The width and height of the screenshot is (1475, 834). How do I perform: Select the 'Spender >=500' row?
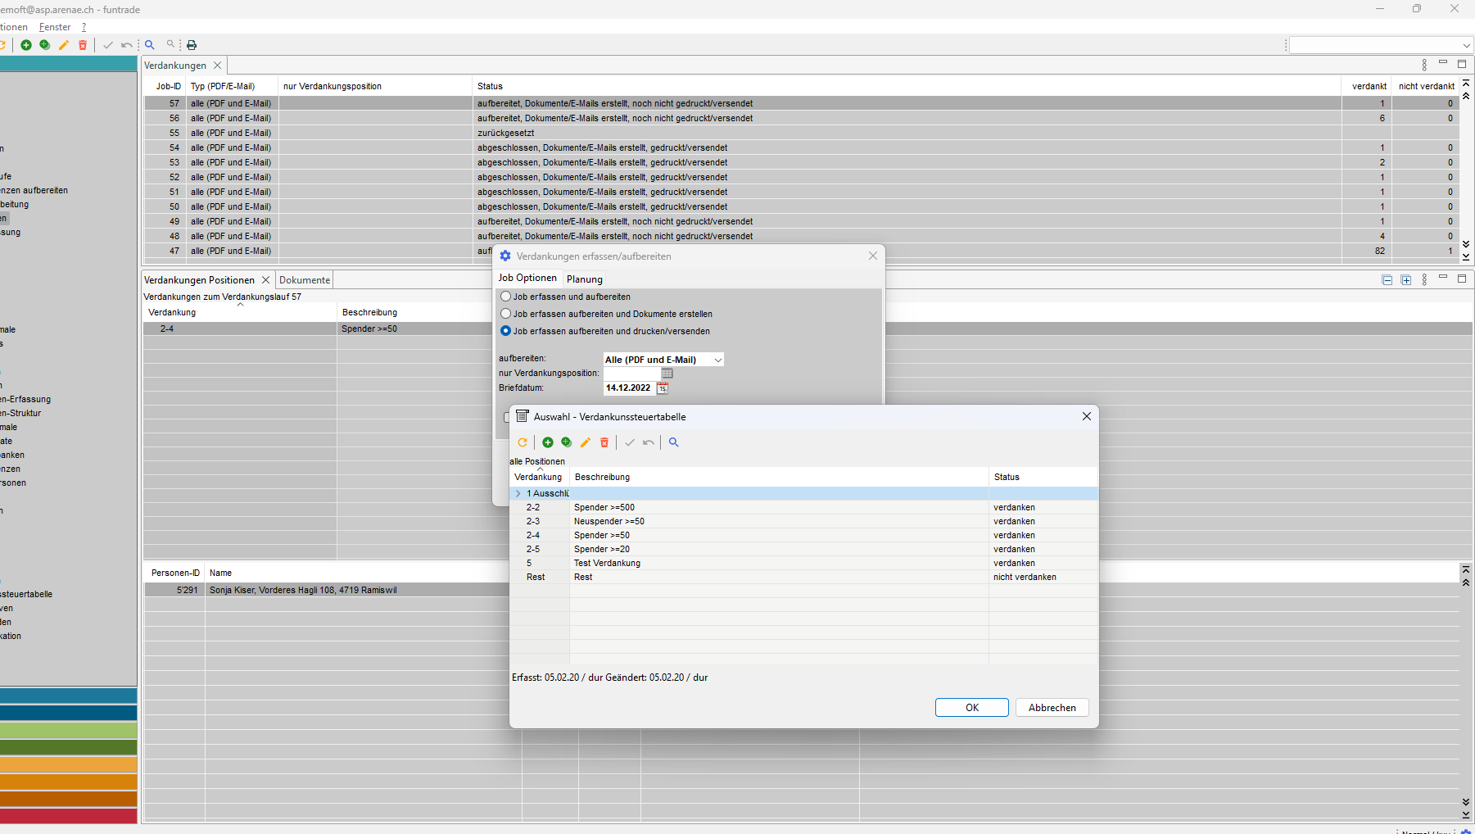(x=604, y=508)
